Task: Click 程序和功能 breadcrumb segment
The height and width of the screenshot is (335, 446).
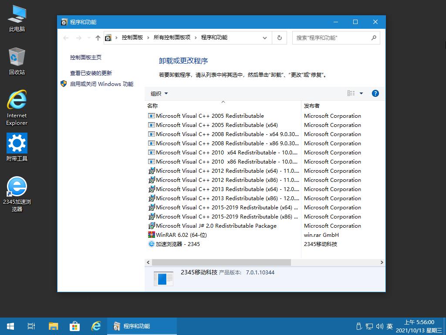Action: coord(214,38)
